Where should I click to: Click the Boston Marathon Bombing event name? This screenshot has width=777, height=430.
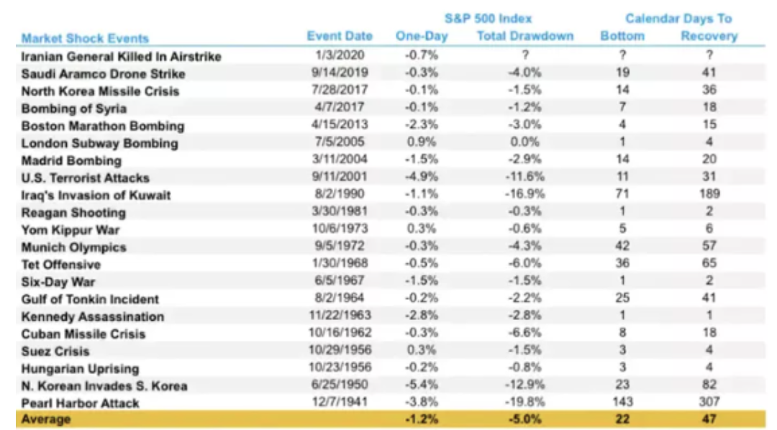pyautogui.click(x=102, y=126)
